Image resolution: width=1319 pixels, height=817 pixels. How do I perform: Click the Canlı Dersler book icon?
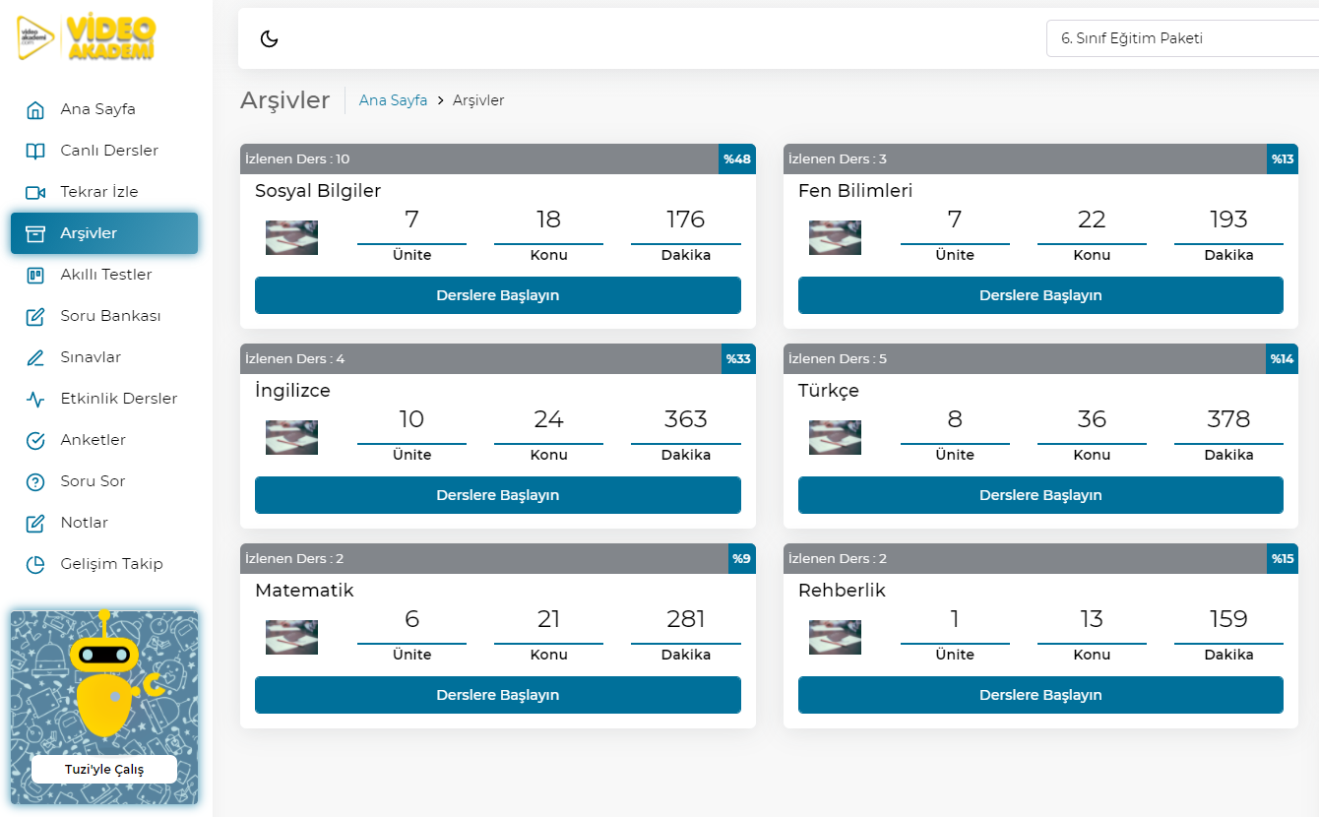(x=35, y=151)
